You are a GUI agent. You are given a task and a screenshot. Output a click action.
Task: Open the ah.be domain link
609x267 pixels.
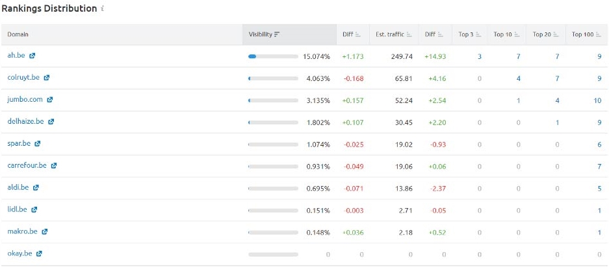pyautogui.click(x=16, y=56)
